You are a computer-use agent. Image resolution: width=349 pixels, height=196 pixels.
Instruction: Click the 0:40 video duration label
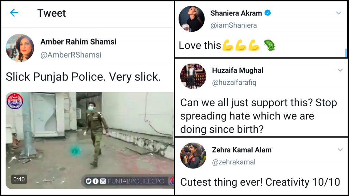(x=19, y=179)
